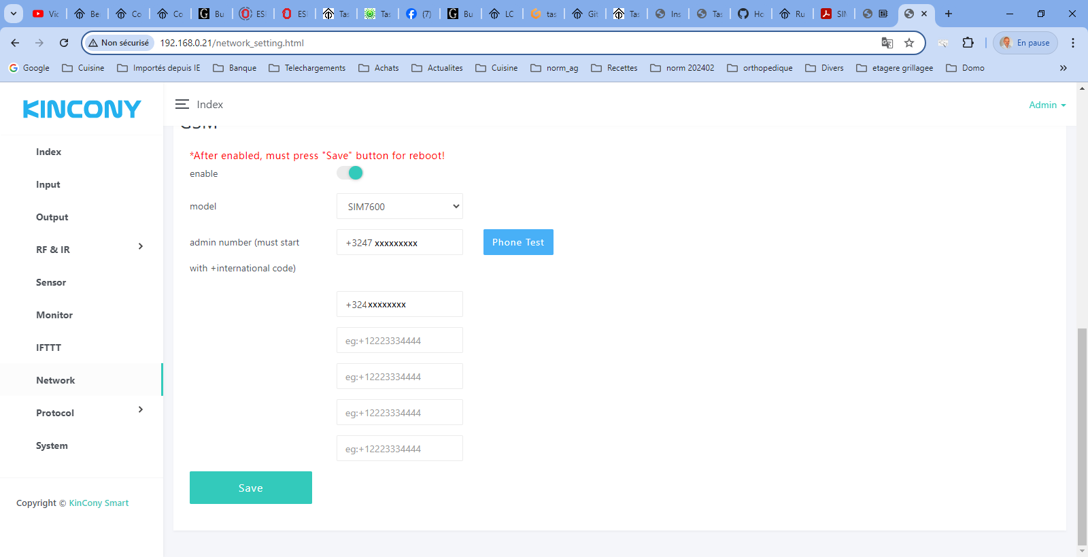Go back using the browser back arrow

tap(15, 43)
